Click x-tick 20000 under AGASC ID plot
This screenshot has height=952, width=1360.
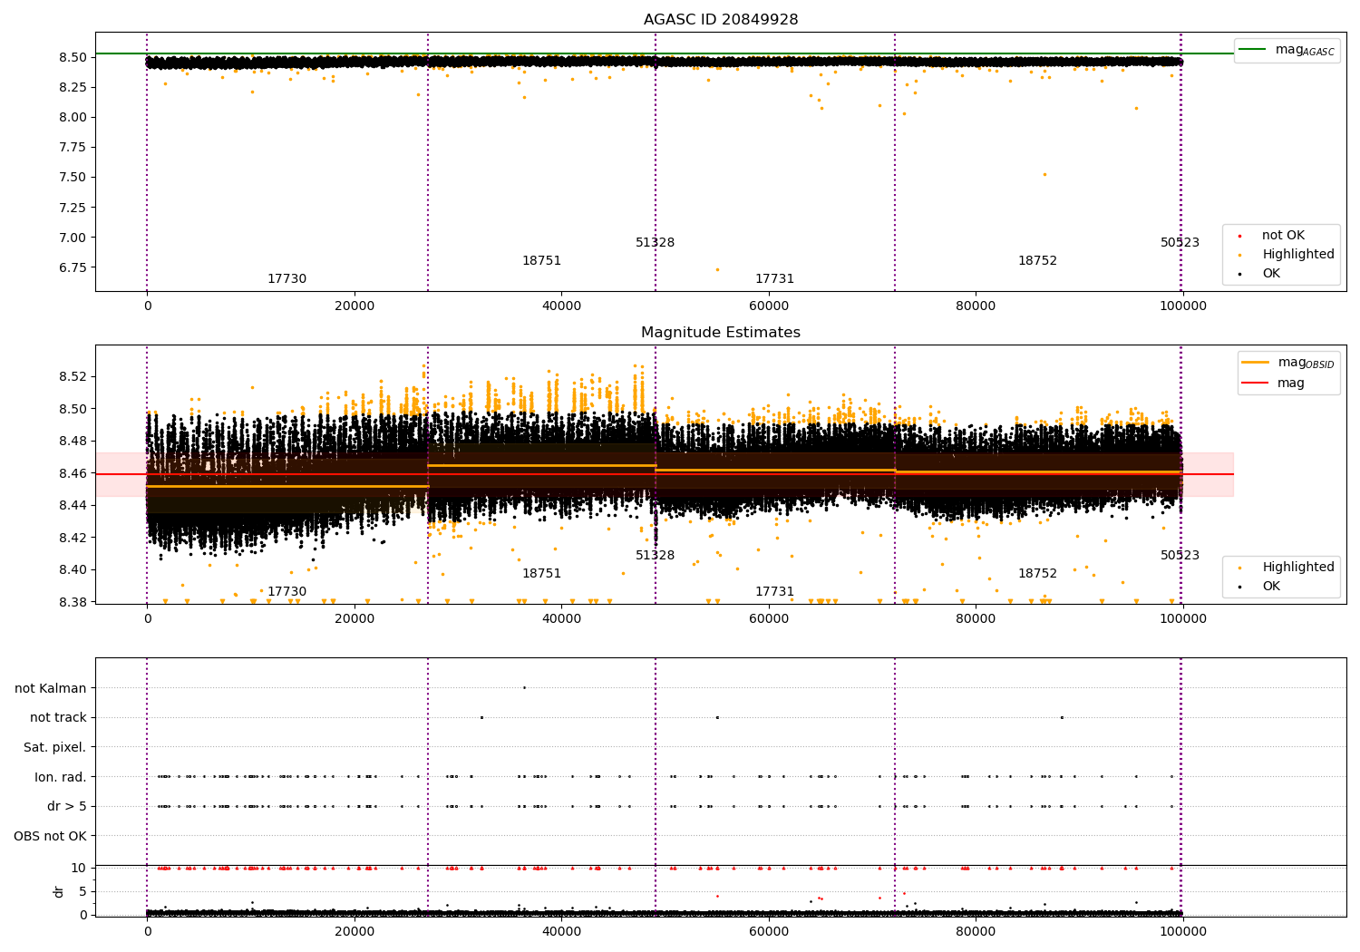tap(355, 306)
